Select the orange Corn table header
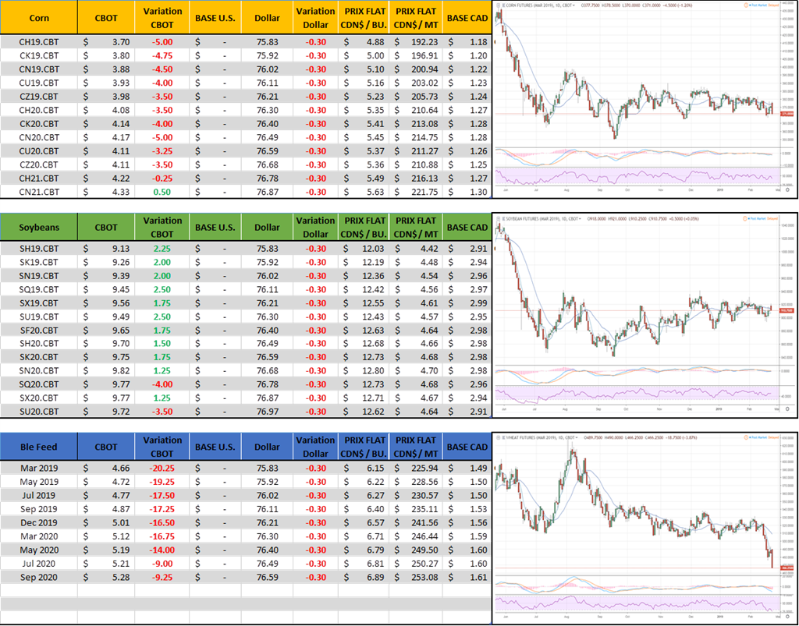Viewport: 799px width, 626px height. click(x=39, y=17)
